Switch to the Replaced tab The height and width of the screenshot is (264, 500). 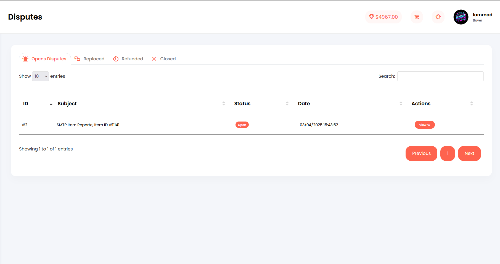pos(90,59)
